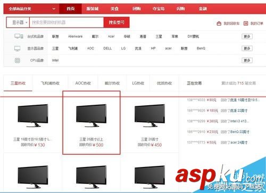Image resolution: width=266 pixels, height=193 pixels.
Task: Open the 闪购 nav item
Action: click(x=180, y=9)
